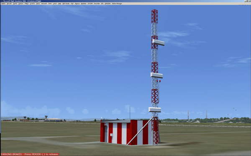
Task: Open the Addon Manager menu
Action: tap(117, 3)
